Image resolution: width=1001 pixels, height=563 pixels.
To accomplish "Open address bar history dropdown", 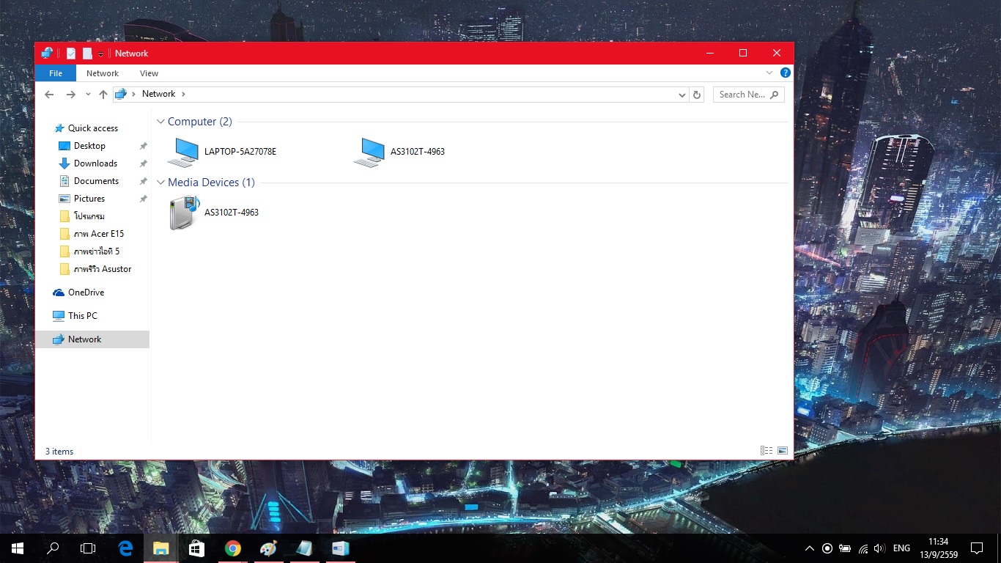I will [x=682, y=95].
